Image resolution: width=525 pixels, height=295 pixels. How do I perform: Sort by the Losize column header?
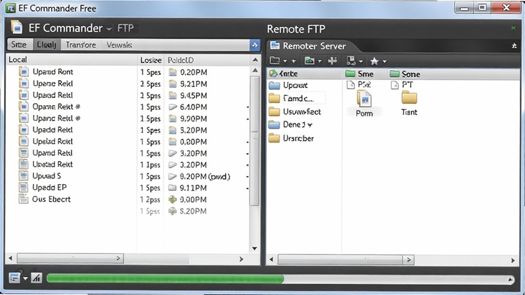(151, 60)
